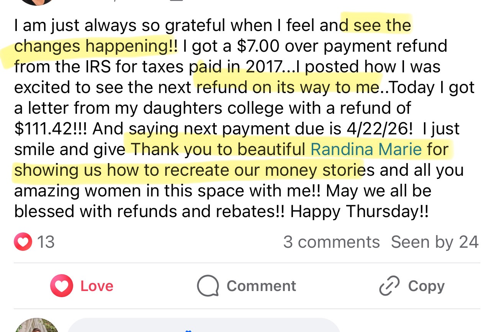This screenshot has height=332, width=494.
Task: Open the commenter's avatar below the post
Action: (36, 325)
